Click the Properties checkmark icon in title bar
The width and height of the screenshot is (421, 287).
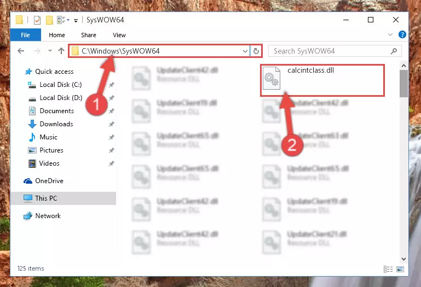click(x=37, y=20)
